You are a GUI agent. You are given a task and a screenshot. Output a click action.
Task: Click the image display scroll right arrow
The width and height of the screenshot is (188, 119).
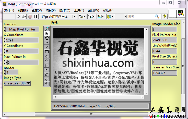[142, 97]
